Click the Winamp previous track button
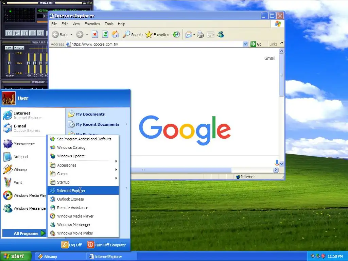 (9, 33)
